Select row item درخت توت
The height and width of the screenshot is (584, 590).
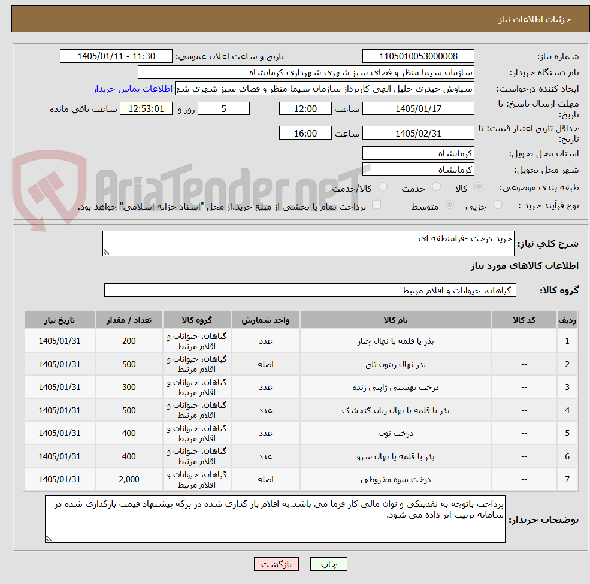[395, 433]
